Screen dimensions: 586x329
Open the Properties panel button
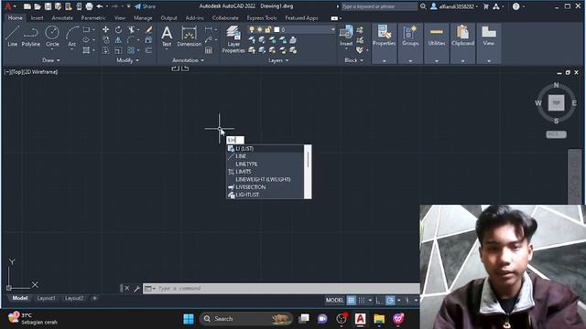tap(384, 43)
